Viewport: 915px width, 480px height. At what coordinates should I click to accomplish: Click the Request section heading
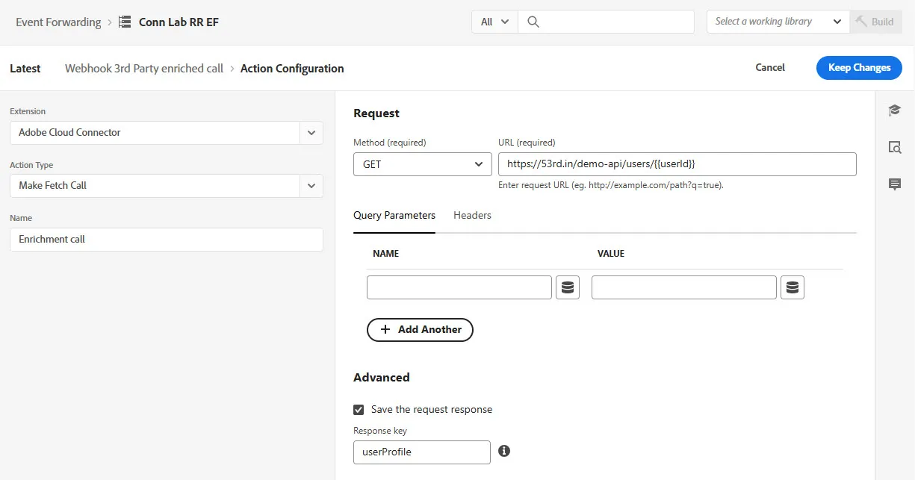[x=376, y=113]
